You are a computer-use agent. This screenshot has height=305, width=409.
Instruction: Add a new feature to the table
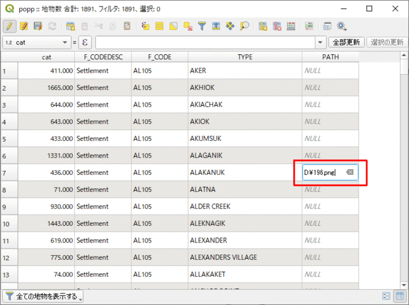70,26
